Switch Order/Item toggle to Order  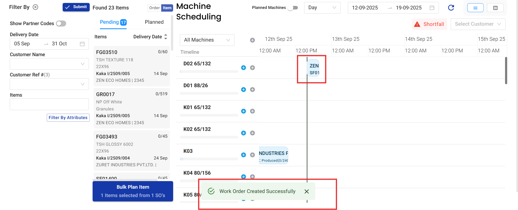[154, 8]
